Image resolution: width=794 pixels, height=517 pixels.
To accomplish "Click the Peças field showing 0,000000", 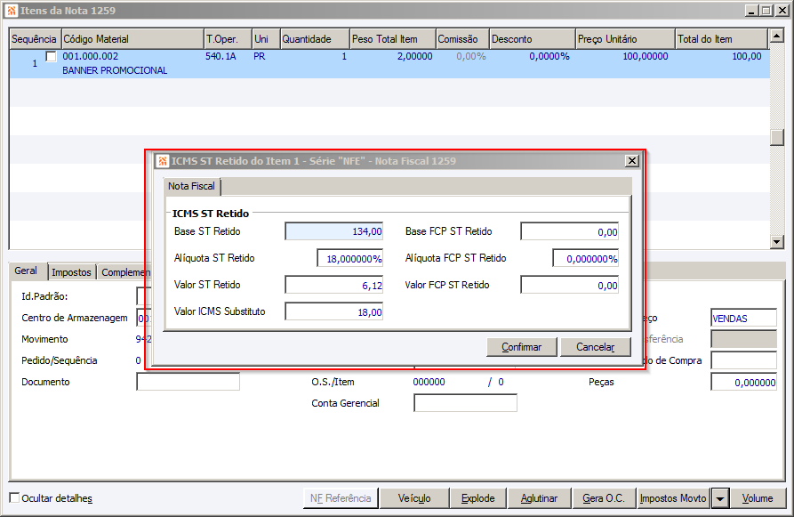I will (x=744, y=382).
